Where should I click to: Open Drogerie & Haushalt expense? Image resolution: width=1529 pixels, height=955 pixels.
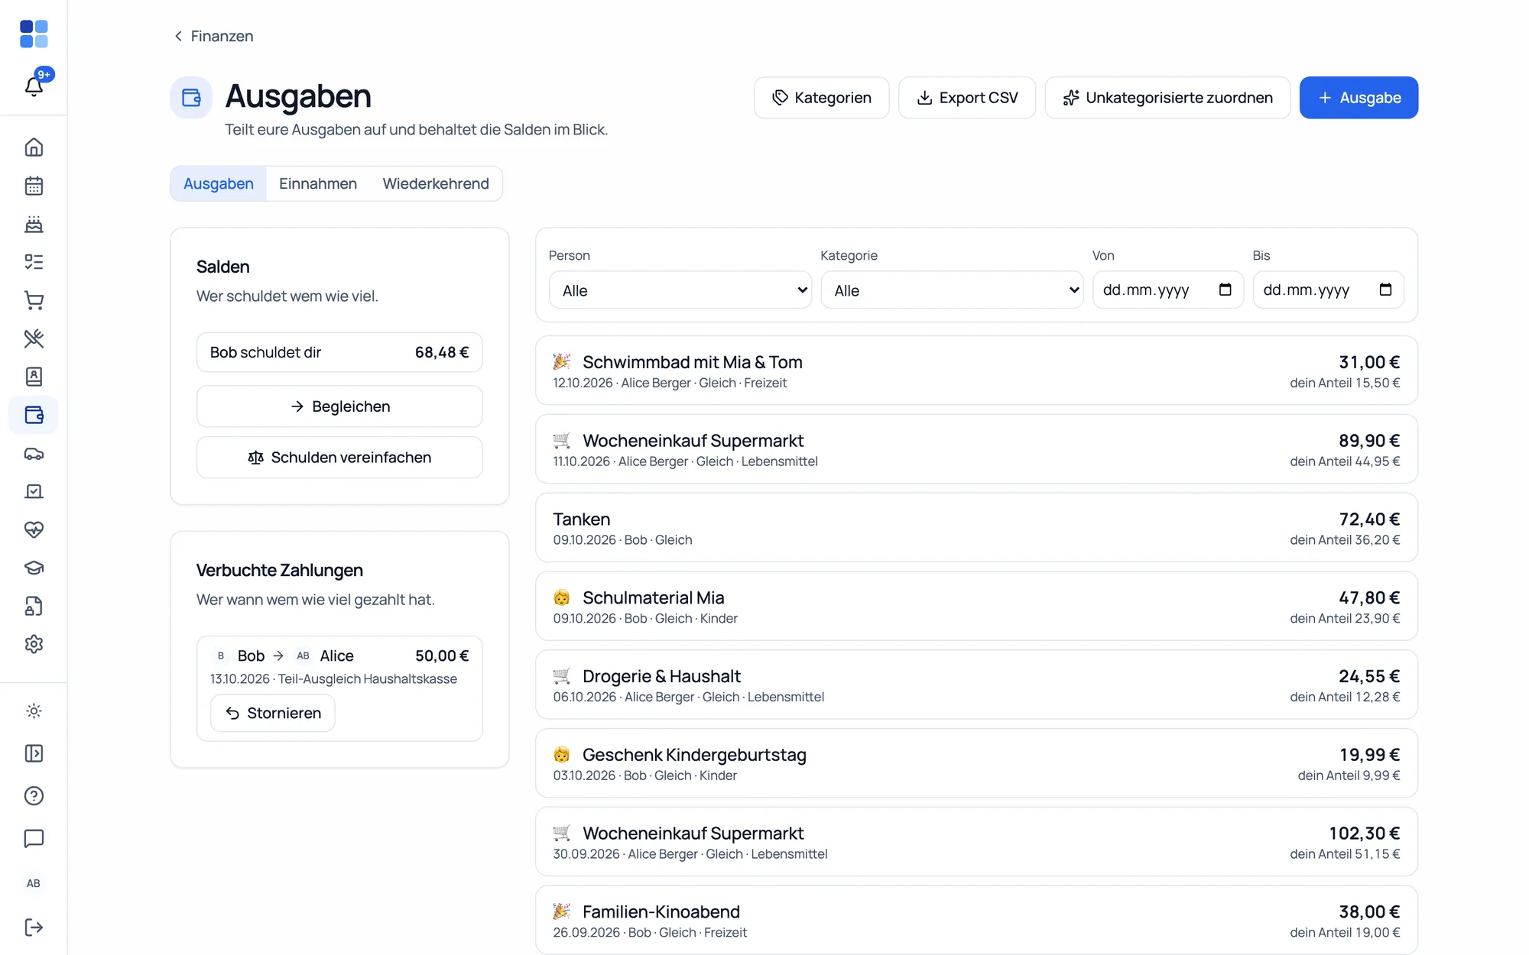click(x=976, y=685)
